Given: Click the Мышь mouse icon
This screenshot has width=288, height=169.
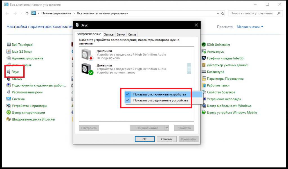Looking at the screenshot, I should (9, 79).
